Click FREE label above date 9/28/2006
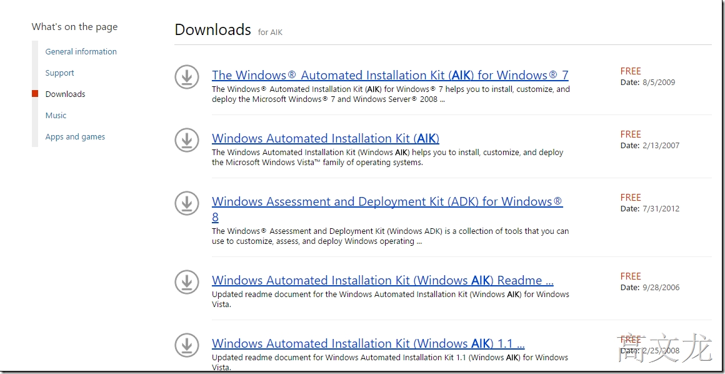 click(631, 276)
